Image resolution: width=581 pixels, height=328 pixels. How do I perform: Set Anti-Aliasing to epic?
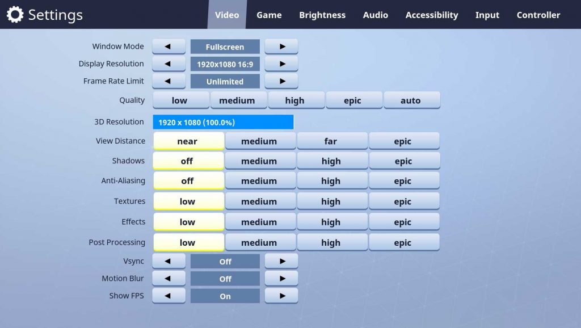pos(404,181)
